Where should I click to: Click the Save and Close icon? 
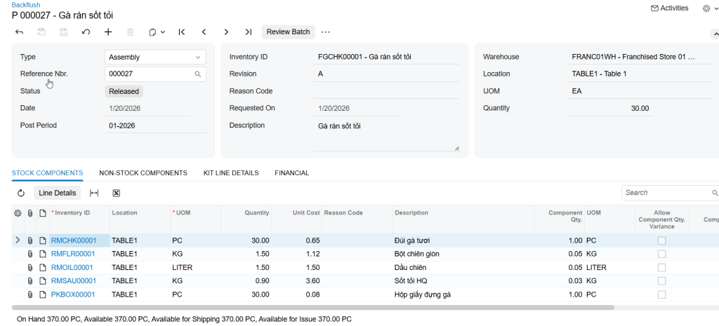[x=41, y=32]
